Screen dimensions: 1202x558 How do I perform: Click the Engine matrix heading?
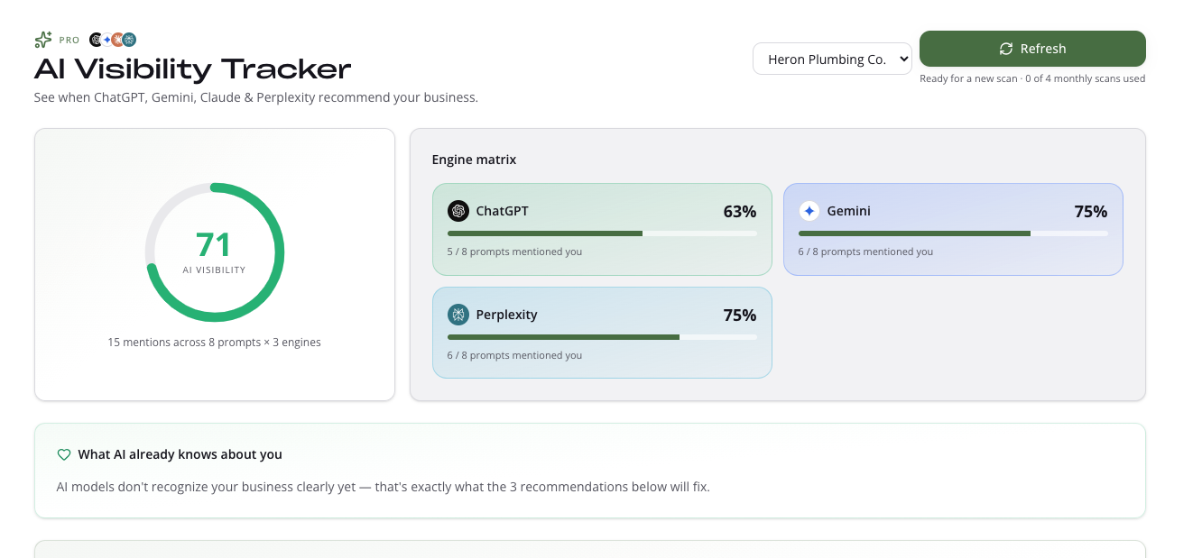[474, 160]
